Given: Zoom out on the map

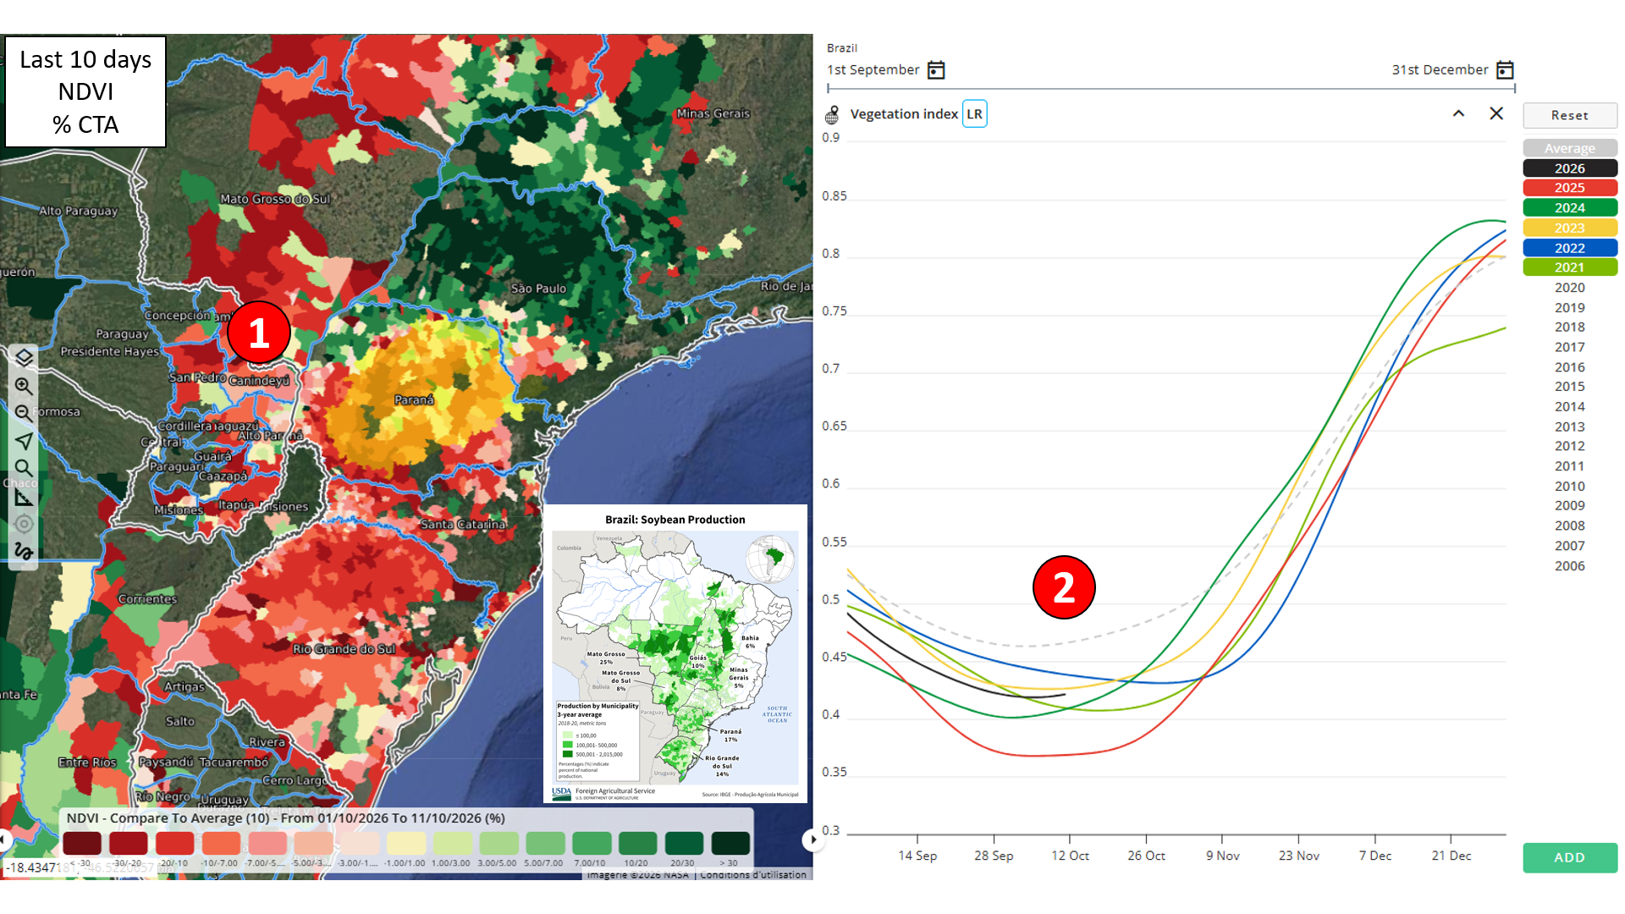Looking at the screenshot, I should [x=24, y=414].
